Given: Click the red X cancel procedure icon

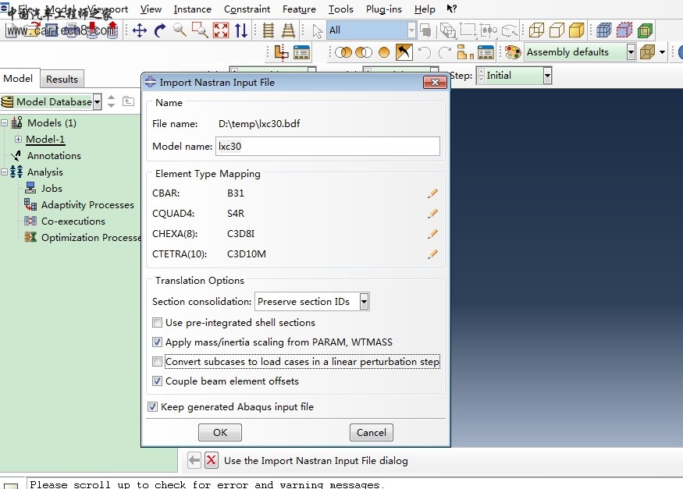Looking at the screenshot, I should [x=212, y=460].
